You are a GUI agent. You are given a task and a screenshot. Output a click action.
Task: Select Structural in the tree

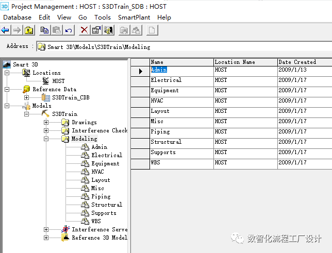[x=107, y=205]
